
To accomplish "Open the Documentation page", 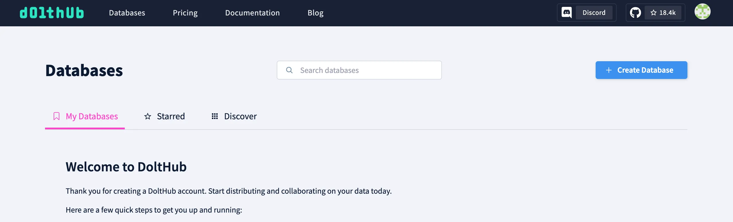I will point(252,13).
